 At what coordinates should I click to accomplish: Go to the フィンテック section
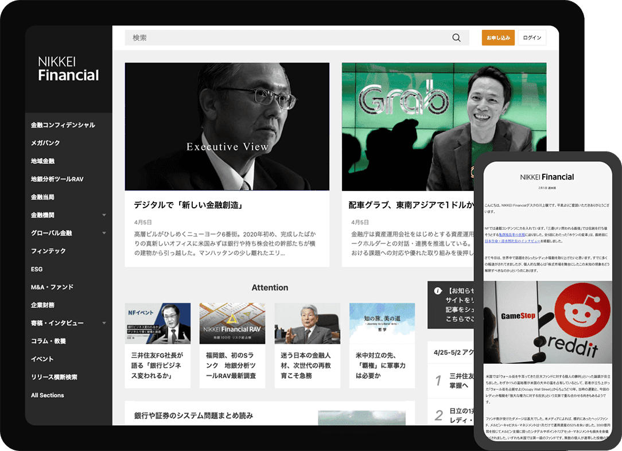(48, 251)
